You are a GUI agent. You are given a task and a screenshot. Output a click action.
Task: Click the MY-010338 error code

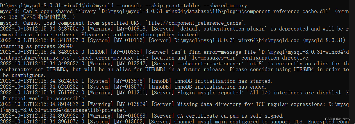[126, 52]
